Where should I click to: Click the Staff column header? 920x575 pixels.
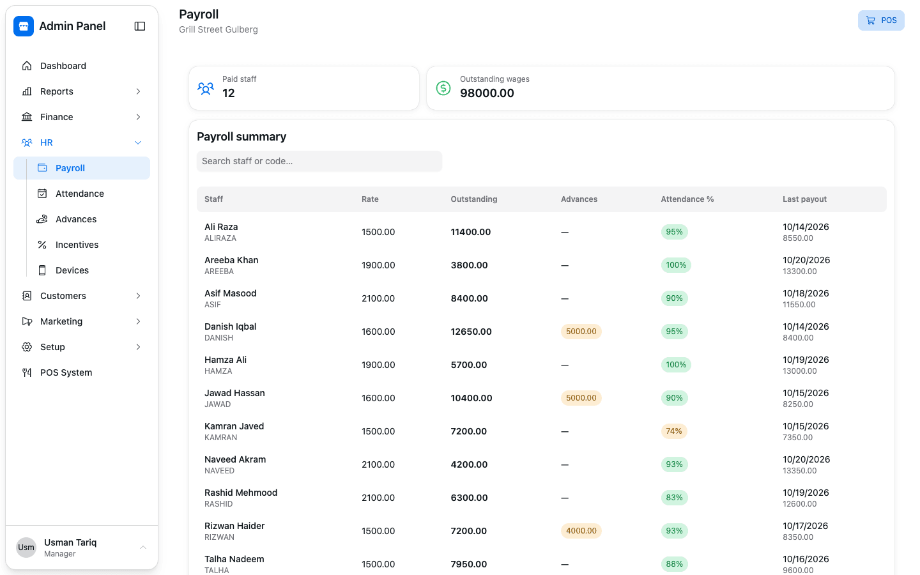(x=213, y=199)
